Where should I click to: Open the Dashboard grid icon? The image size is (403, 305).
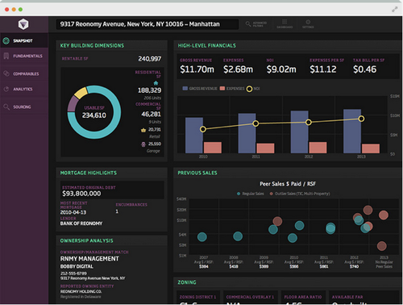click(285, 22)
